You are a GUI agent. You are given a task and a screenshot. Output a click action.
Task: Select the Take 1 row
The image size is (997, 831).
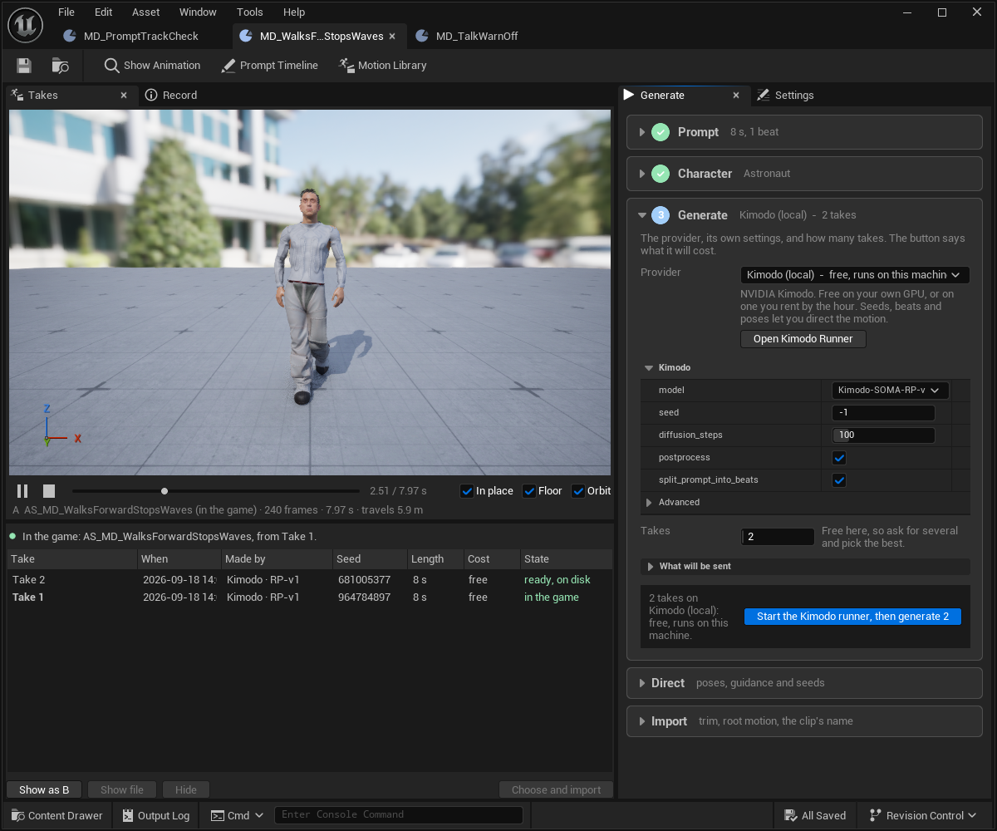point(310,597)
